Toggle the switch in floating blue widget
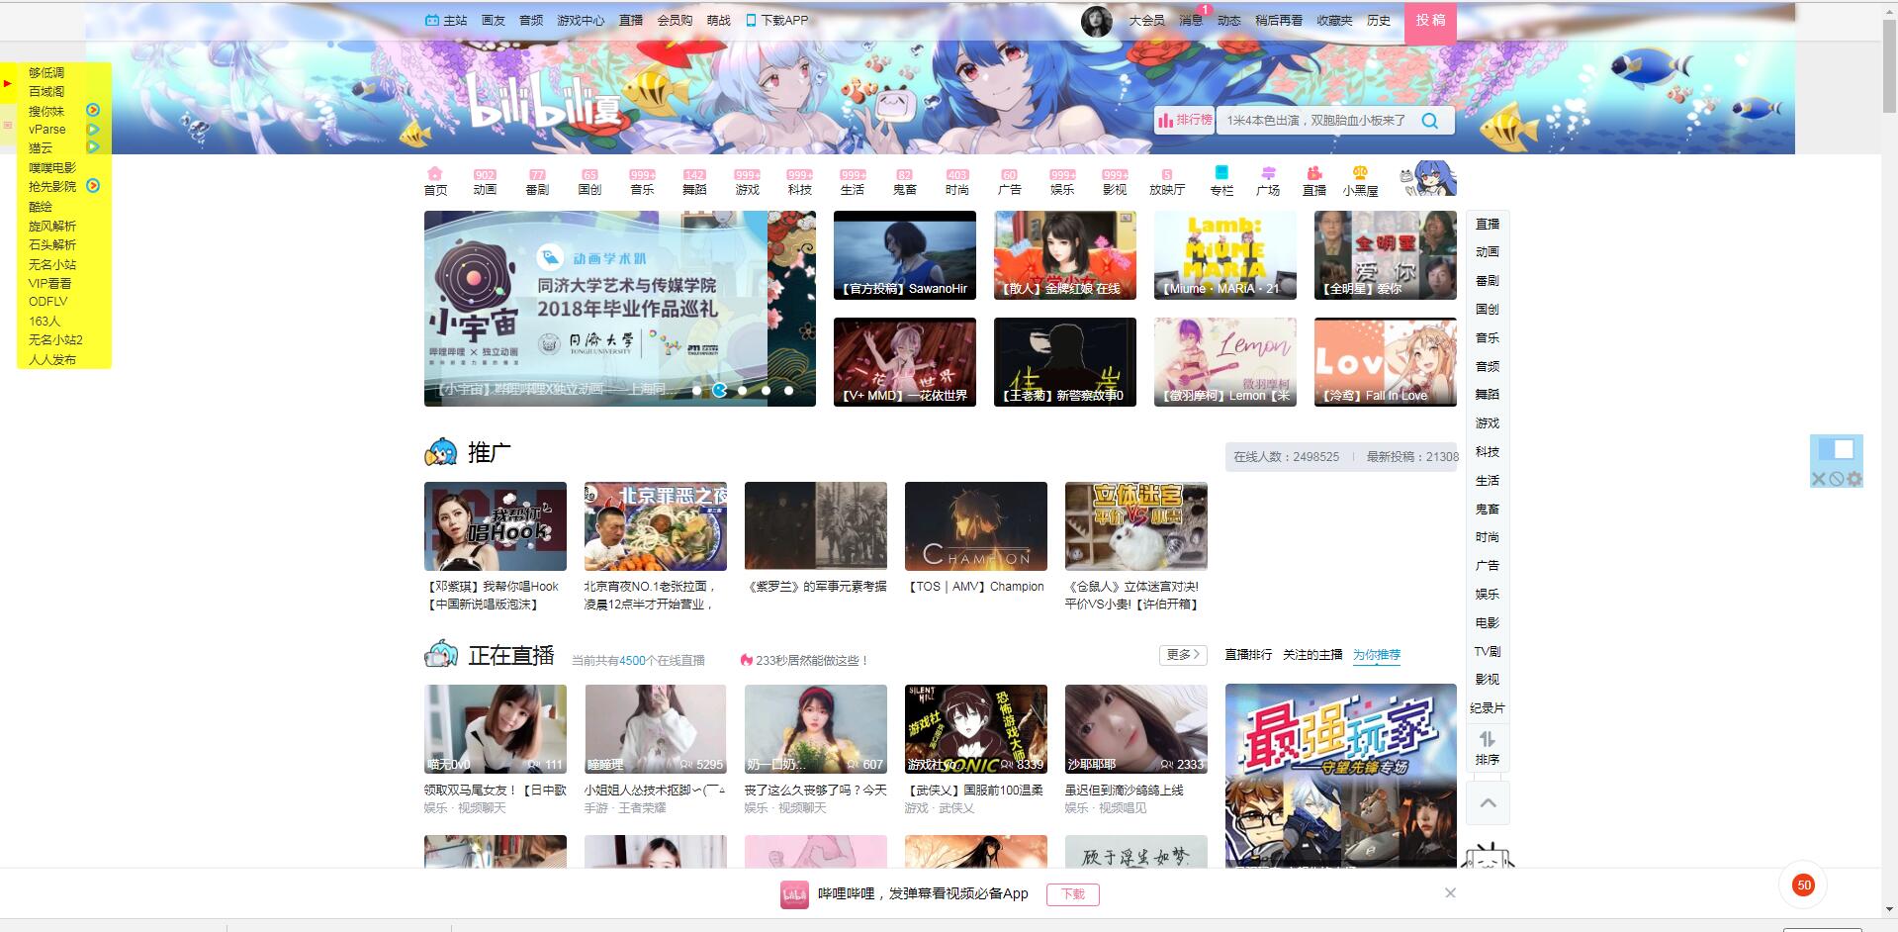The width and height of the screenshot is (1898, 932). coord(1837,450)
